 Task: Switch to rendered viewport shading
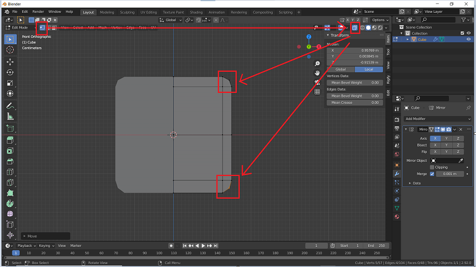[x=380, y=28]
